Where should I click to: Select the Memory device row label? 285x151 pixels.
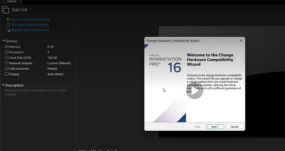tap(15, 47)
